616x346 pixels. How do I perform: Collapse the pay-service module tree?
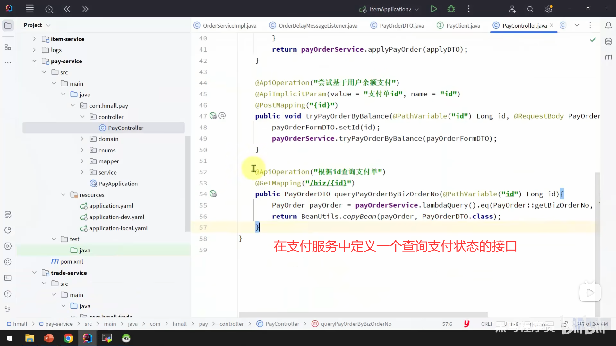(x=34, y=61)
